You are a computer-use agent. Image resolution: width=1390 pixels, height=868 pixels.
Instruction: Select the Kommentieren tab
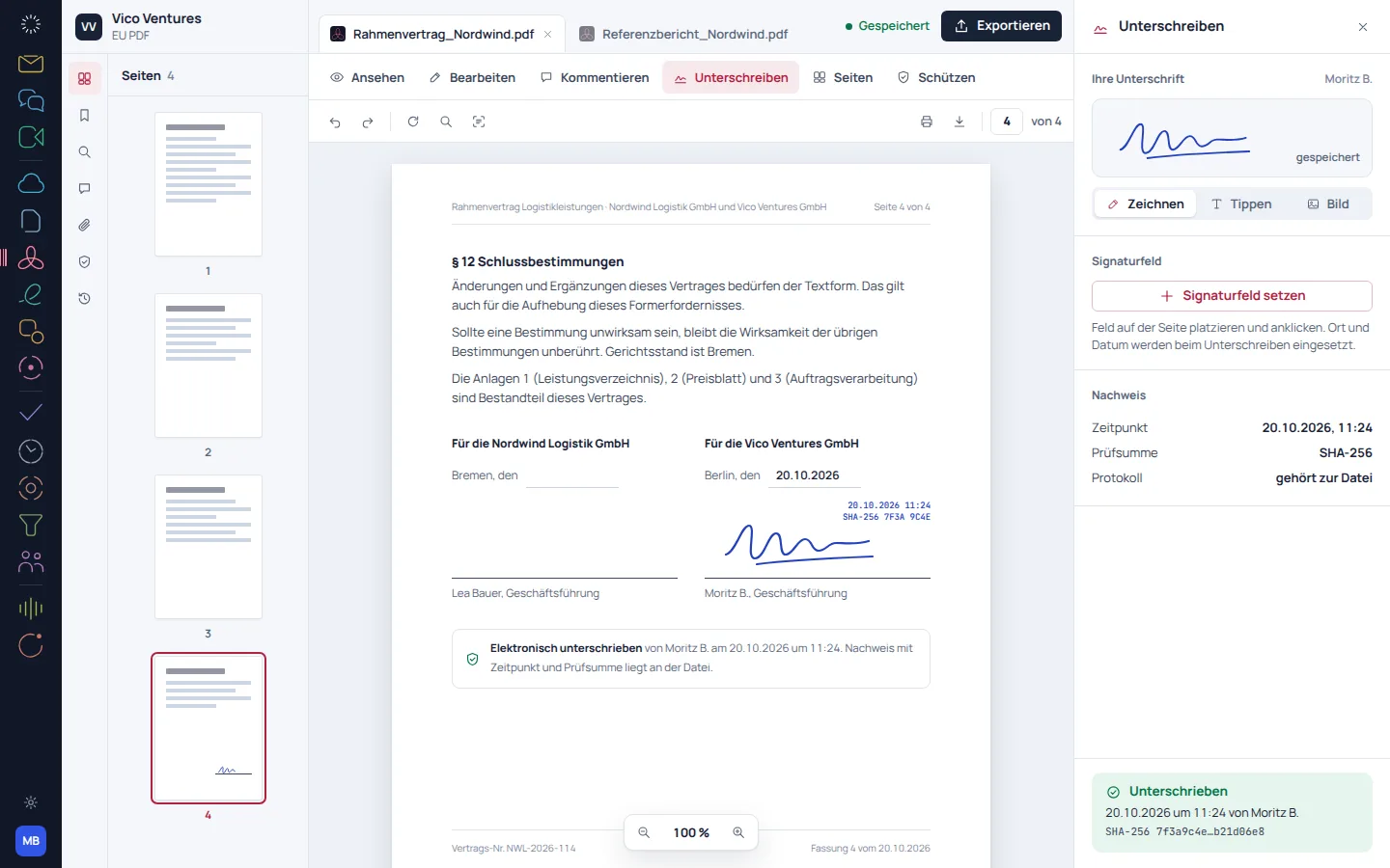(x=595, y=77)
